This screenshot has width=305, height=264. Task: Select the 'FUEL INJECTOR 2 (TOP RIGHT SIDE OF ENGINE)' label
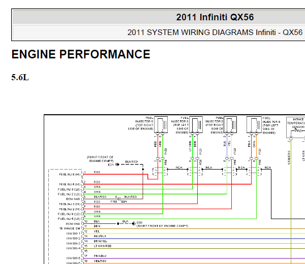coord(215,125)
